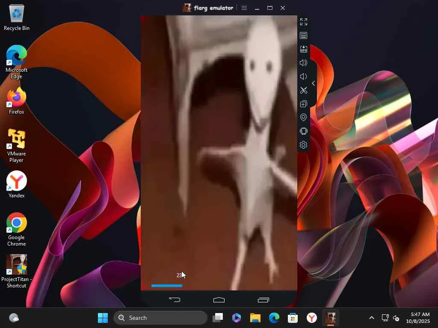Image resolution: width=438 pixels, height=328 pixels.
Task: Click the scissors screenshot icon
Action: 303,90
